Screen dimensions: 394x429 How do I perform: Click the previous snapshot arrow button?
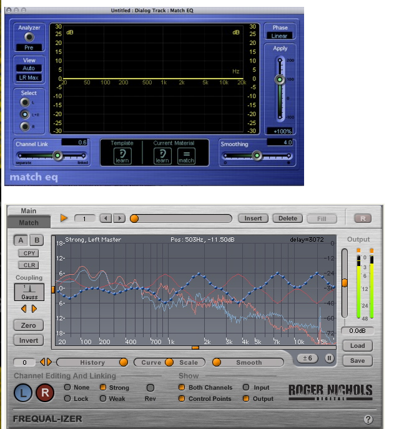coord(106,219)
